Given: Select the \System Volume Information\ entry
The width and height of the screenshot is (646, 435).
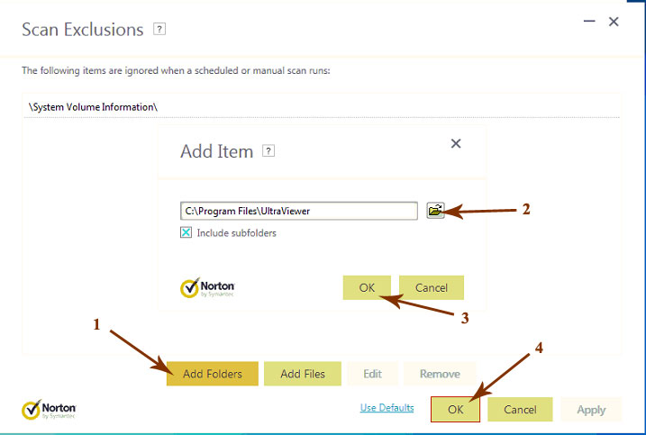Looking at the screenshot, I should (x=322, y=107).
